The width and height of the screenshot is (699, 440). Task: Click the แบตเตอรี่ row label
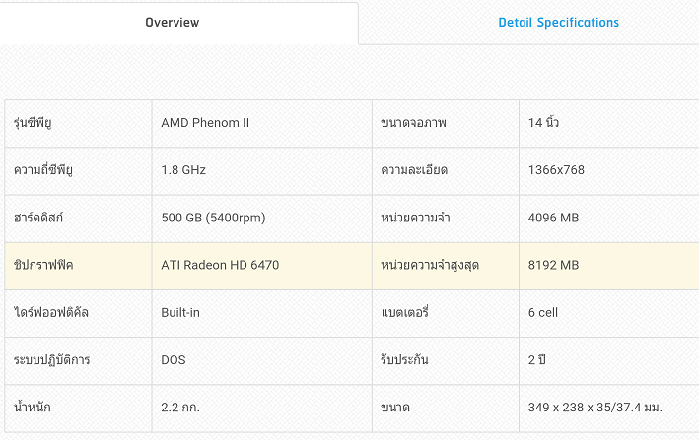point(405,312)
